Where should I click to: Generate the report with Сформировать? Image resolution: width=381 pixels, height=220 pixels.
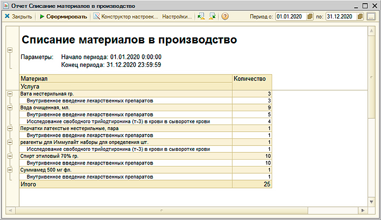pos(63,16)
